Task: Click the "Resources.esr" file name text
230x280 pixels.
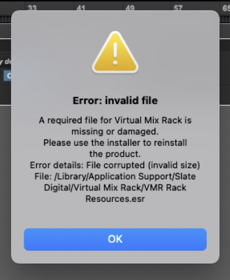Action: (115, 199)
